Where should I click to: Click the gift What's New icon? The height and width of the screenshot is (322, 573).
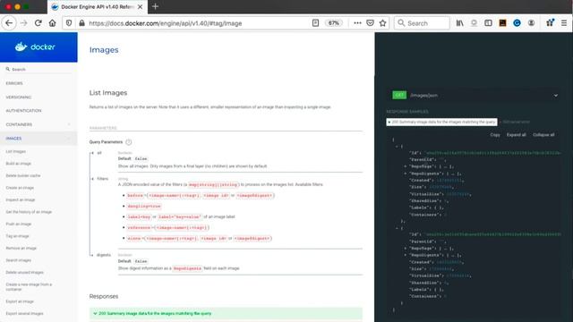click(x=550, y=22)
